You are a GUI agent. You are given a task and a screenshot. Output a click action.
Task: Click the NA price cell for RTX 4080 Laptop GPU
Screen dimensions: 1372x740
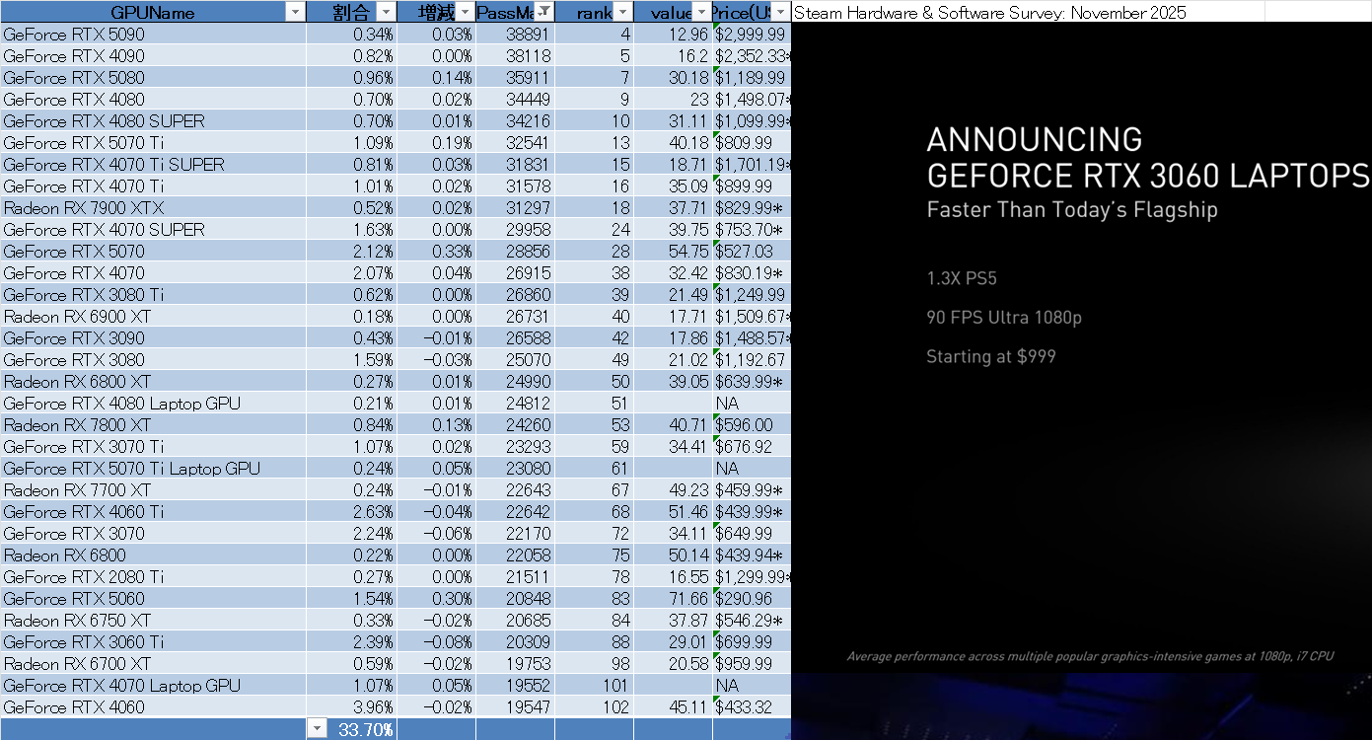pos(751,404)
